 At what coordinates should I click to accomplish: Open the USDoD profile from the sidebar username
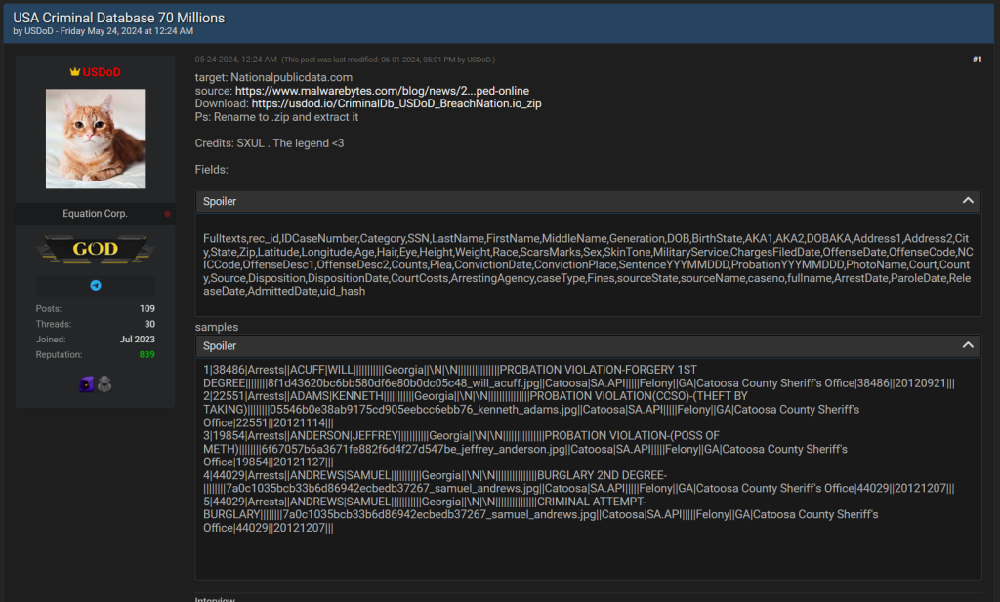[102, 72]
